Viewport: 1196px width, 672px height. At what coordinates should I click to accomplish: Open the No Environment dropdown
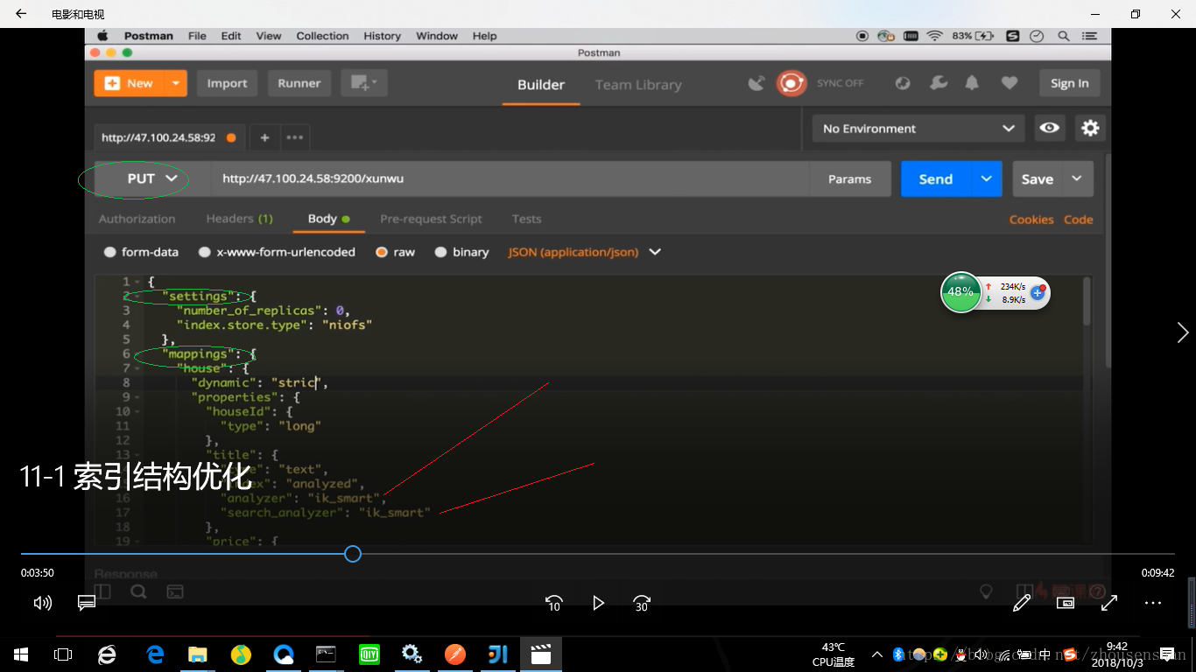(918, 128)
